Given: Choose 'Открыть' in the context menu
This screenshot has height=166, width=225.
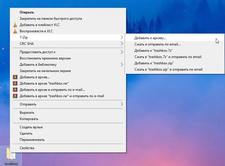Looking at the screenshot, I should (68, 12).
